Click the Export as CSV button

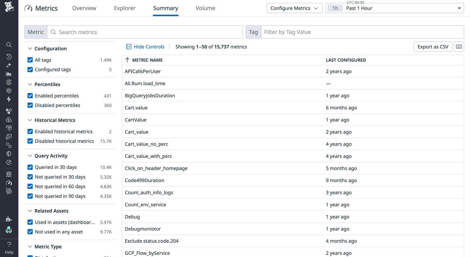[x=433, y=47]
